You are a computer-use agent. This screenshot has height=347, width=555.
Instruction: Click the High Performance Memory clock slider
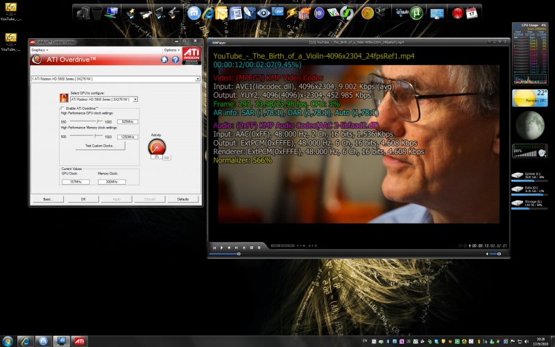[85, 136]
